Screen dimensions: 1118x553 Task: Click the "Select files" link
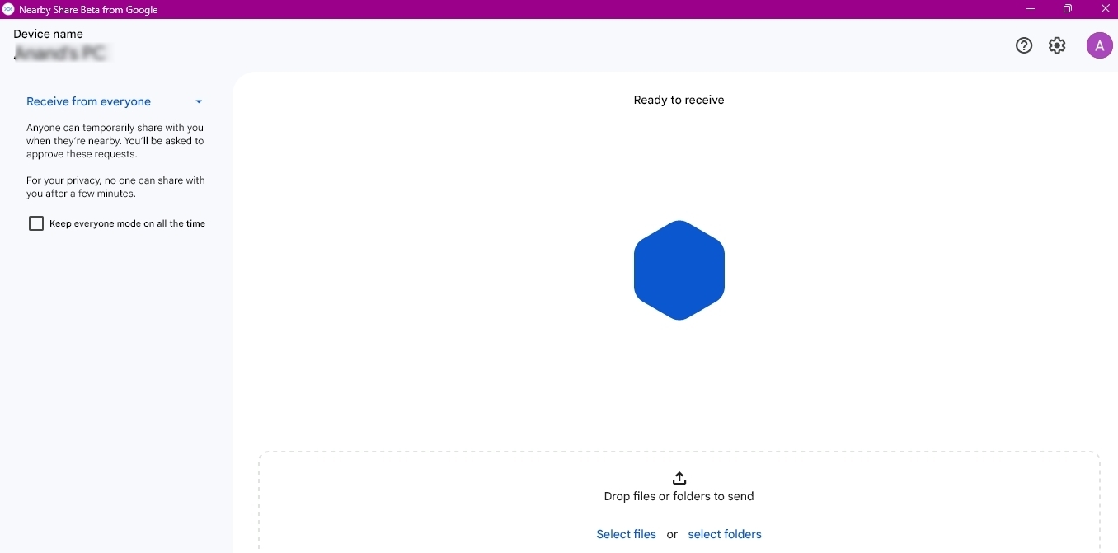(626, 534)
